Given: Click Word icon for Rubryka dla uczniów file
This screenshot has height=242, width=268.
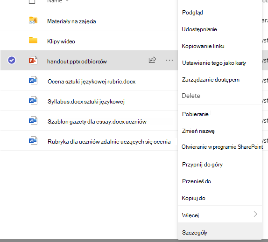Looking at the screenshot, I should coord(33,140).
